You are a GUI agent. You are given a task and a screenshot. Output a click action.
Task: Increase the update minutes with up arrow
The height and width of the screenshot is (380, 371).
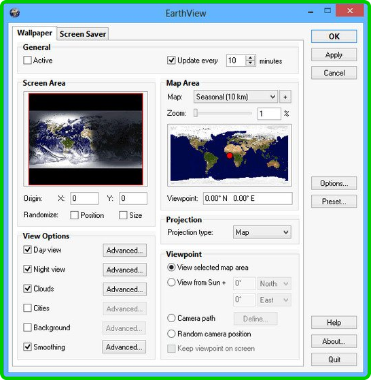(x=250, y=58)
